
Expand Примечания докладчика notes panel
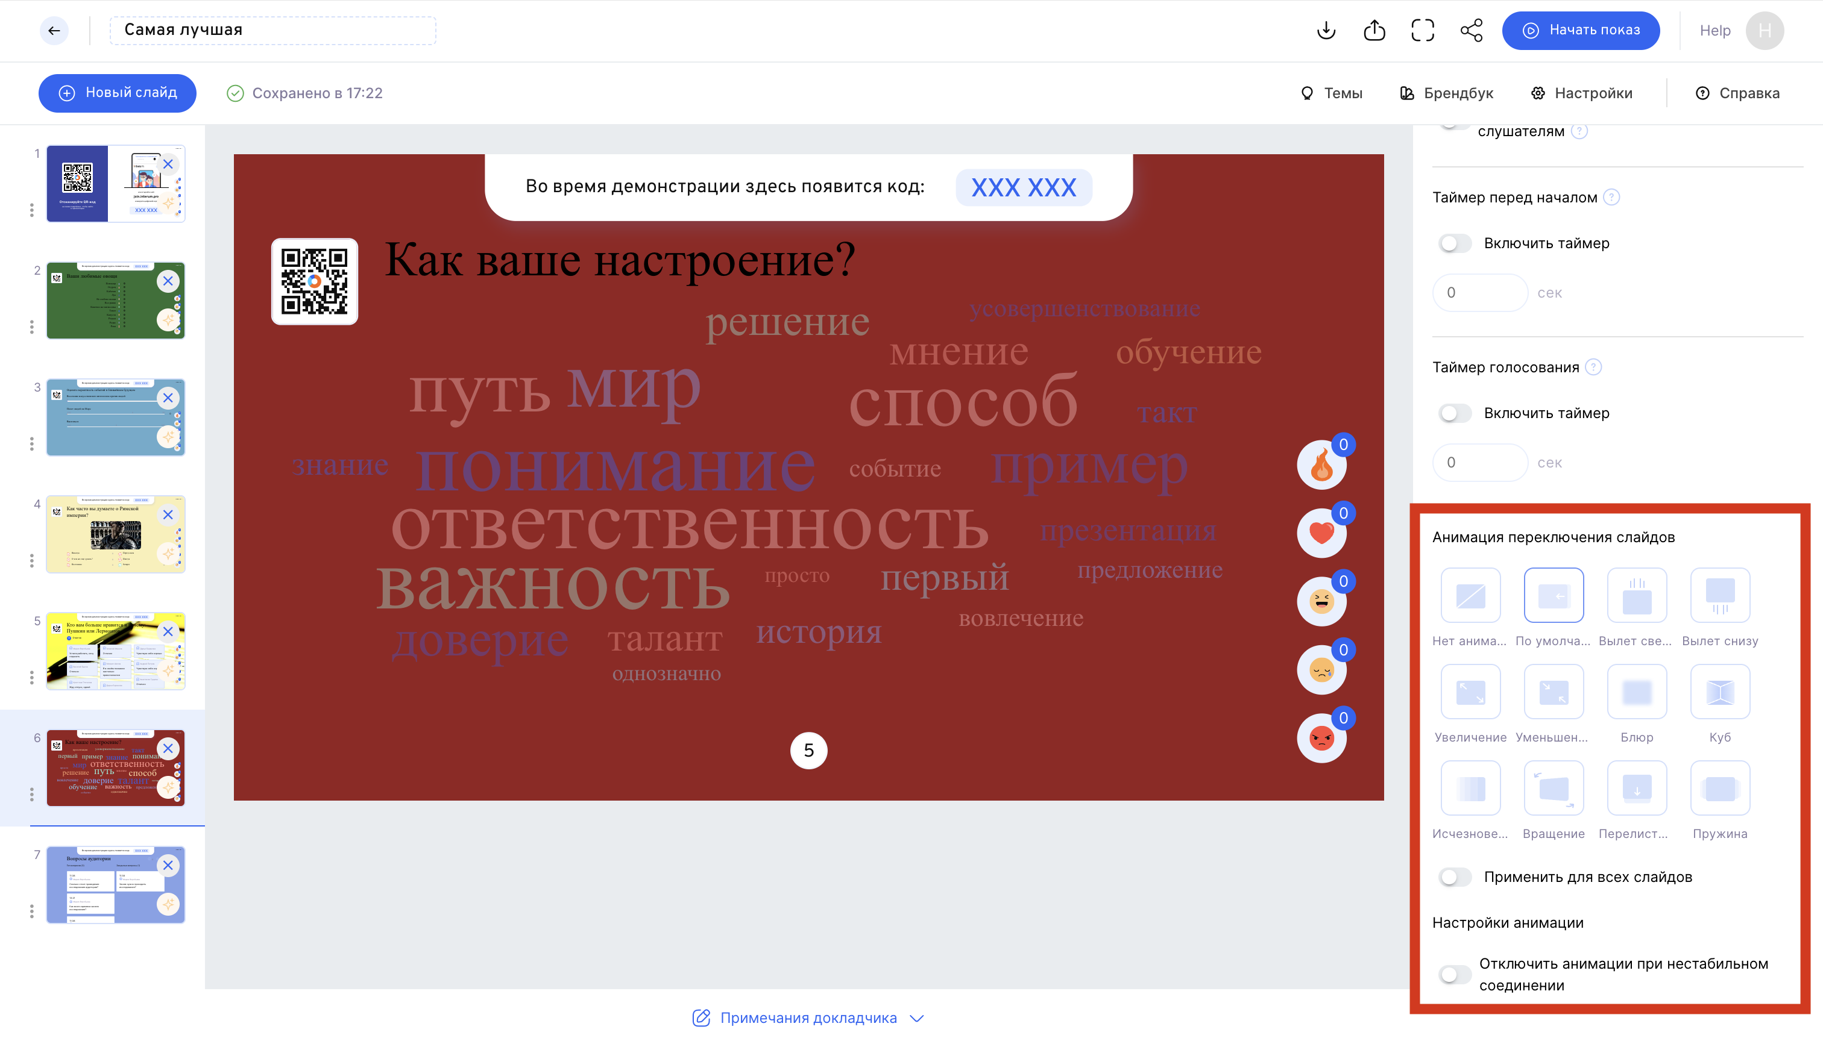(808, 1017)
